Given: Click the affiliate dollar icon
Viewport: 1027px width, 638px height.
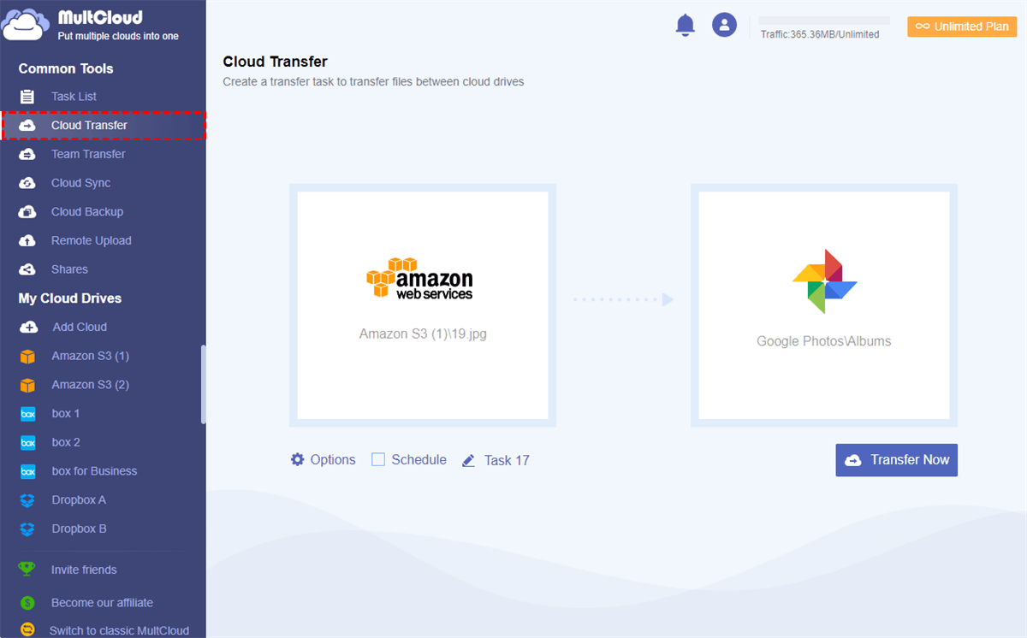Looking at the screenshot, I should click(27, 603).
